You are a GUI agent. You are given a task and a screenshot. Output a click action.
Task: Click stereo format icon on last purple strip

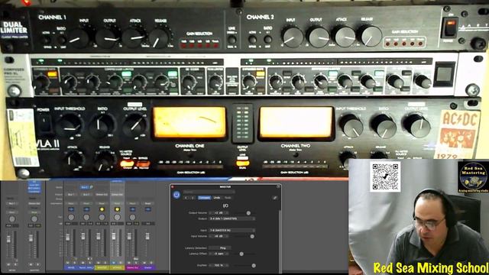click(x=147, y=209)
